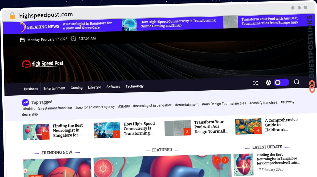Click the highspeedpost.com address field
The image size is (317, 177).
pos(46,15)
